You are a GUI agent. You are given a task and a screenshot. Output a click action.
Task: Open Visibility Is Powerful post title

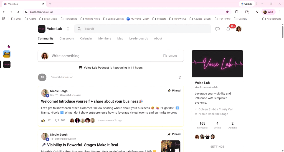tap(80, 145)
